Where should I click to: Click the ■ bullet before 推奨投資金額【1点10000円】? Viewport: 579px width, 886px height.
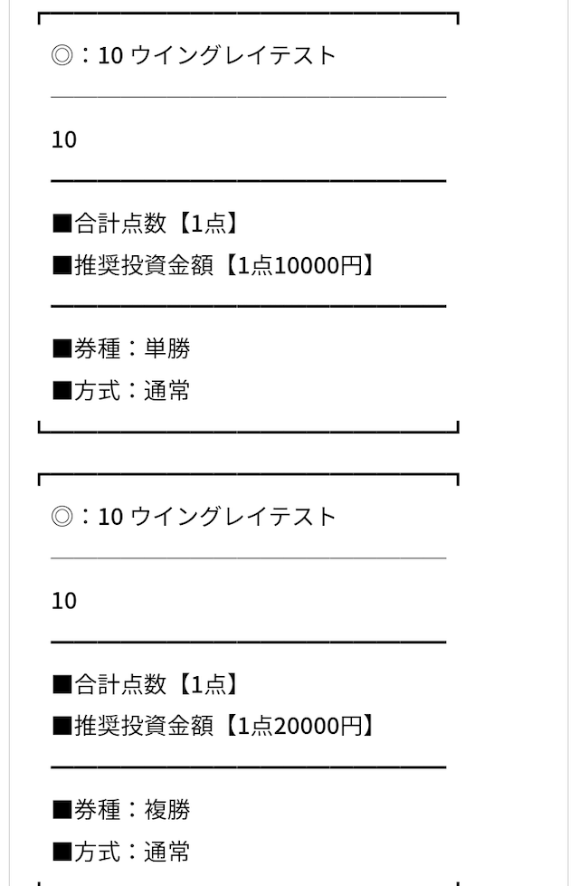[62, 265]
